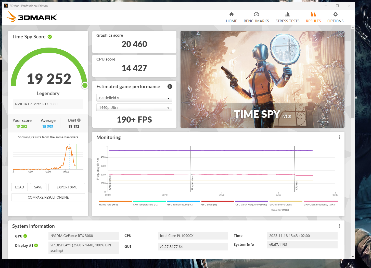Screen dimensions: 371x268
Task: Switch to the Benchmarks tab
Action: pos(256,18)
